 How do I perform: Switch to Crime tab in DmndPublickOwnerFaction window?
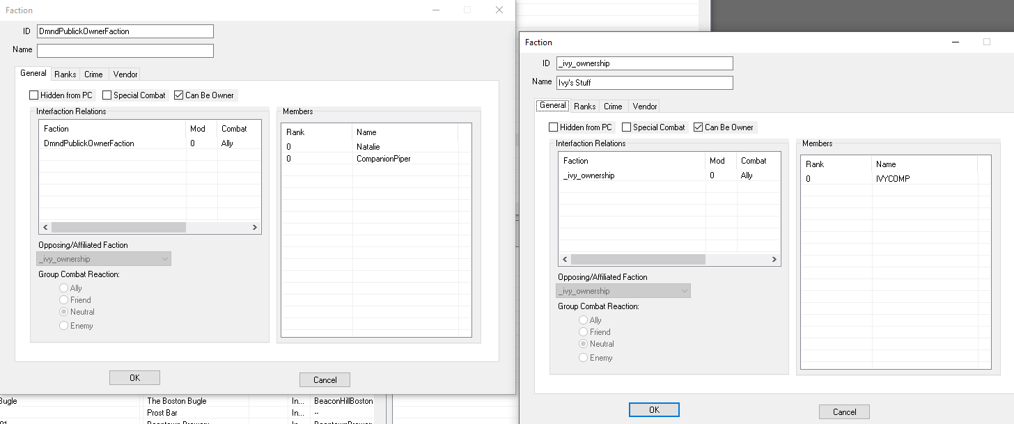(x=93, y=74)
